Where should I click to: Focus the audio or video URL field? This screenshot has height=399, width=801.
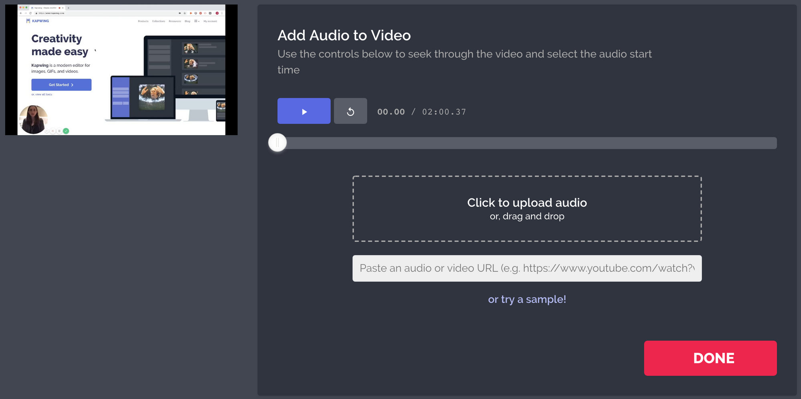[x=527, y=268]
